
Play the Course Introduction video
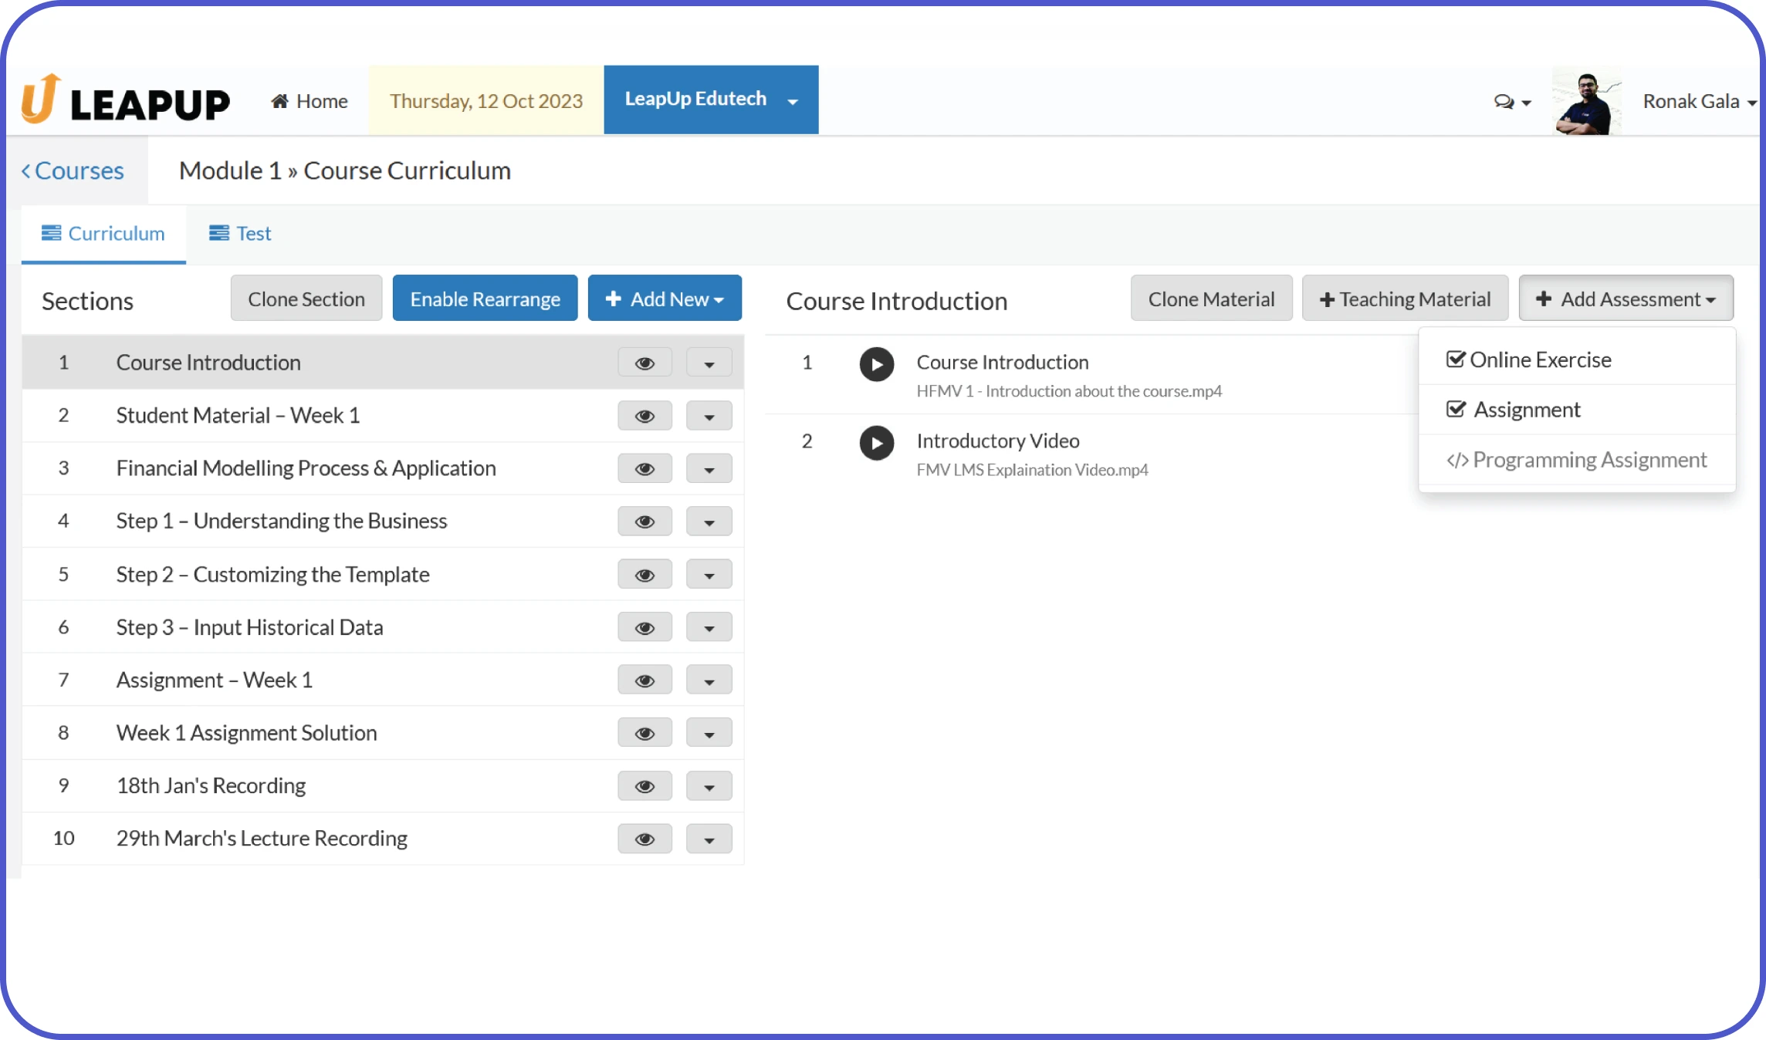(x=876, y=364)
